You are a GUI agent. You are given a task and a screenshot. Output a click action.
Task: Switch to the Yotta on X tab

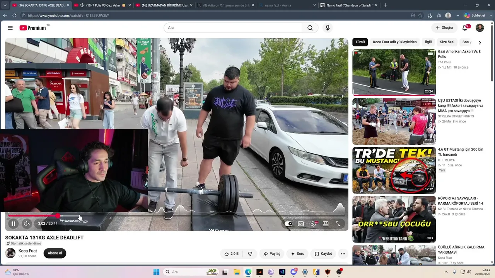coord(226,5)
